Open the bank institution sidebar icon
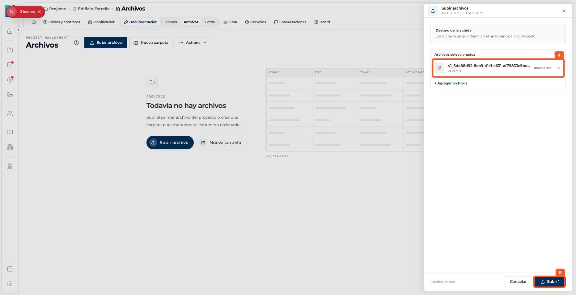Viewport: 576px width, 295px height. pos(10,166)
